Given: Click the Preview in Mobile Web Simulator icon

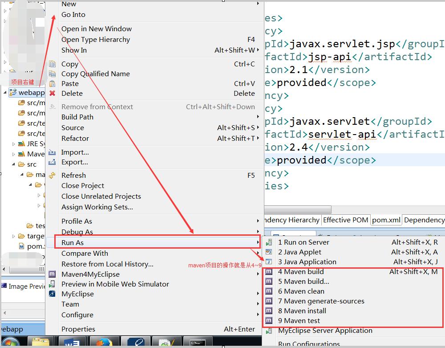Looking at the screenshot, I should 53,284.
